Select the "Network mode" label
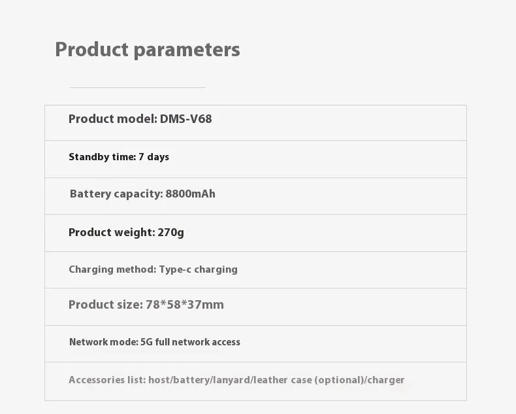 [x=103, y=342]
